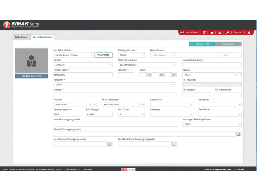Select the Form Data Pasien tab
257x192 pixels.
point(42,37)
